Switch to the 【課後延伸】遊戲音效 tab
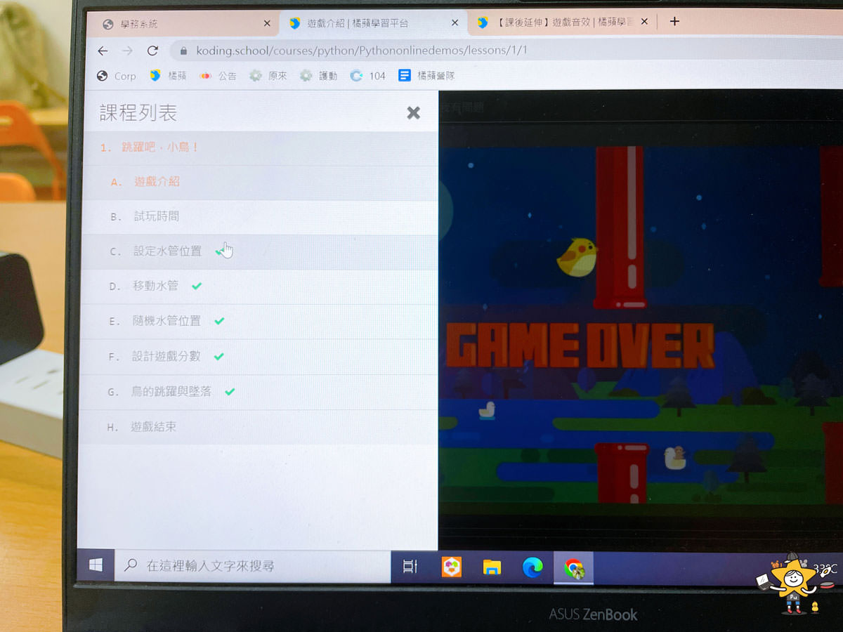 [562, 22]
